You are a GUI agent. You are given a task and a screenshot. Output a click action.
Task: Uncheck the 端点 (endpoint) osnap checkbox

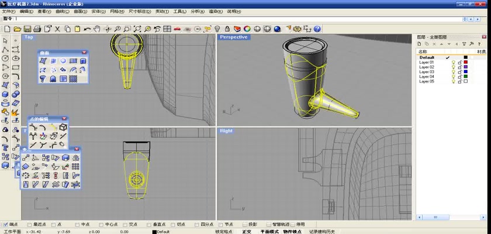coord(6,224)
